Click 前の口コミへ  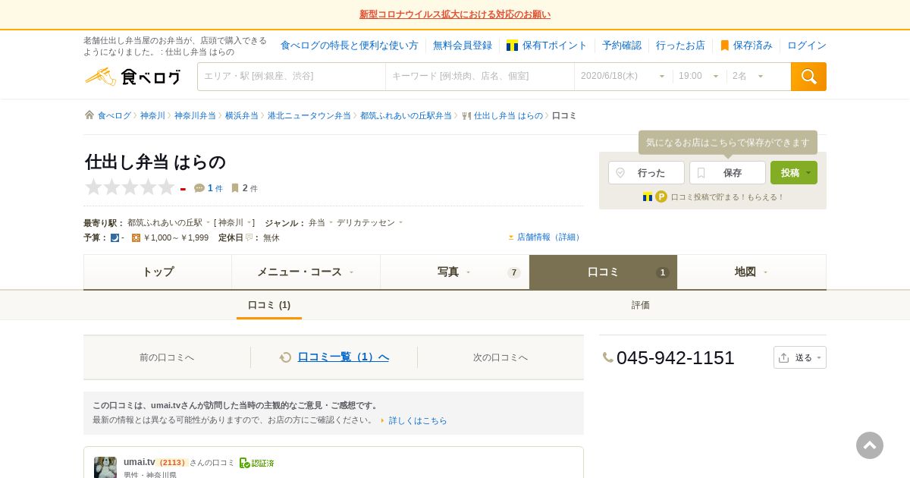167,357
